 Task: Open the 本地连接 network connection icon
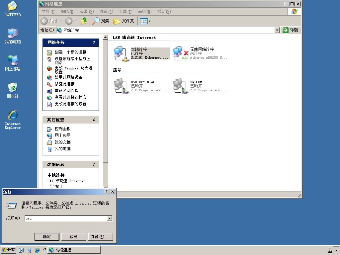click(122, 53)
